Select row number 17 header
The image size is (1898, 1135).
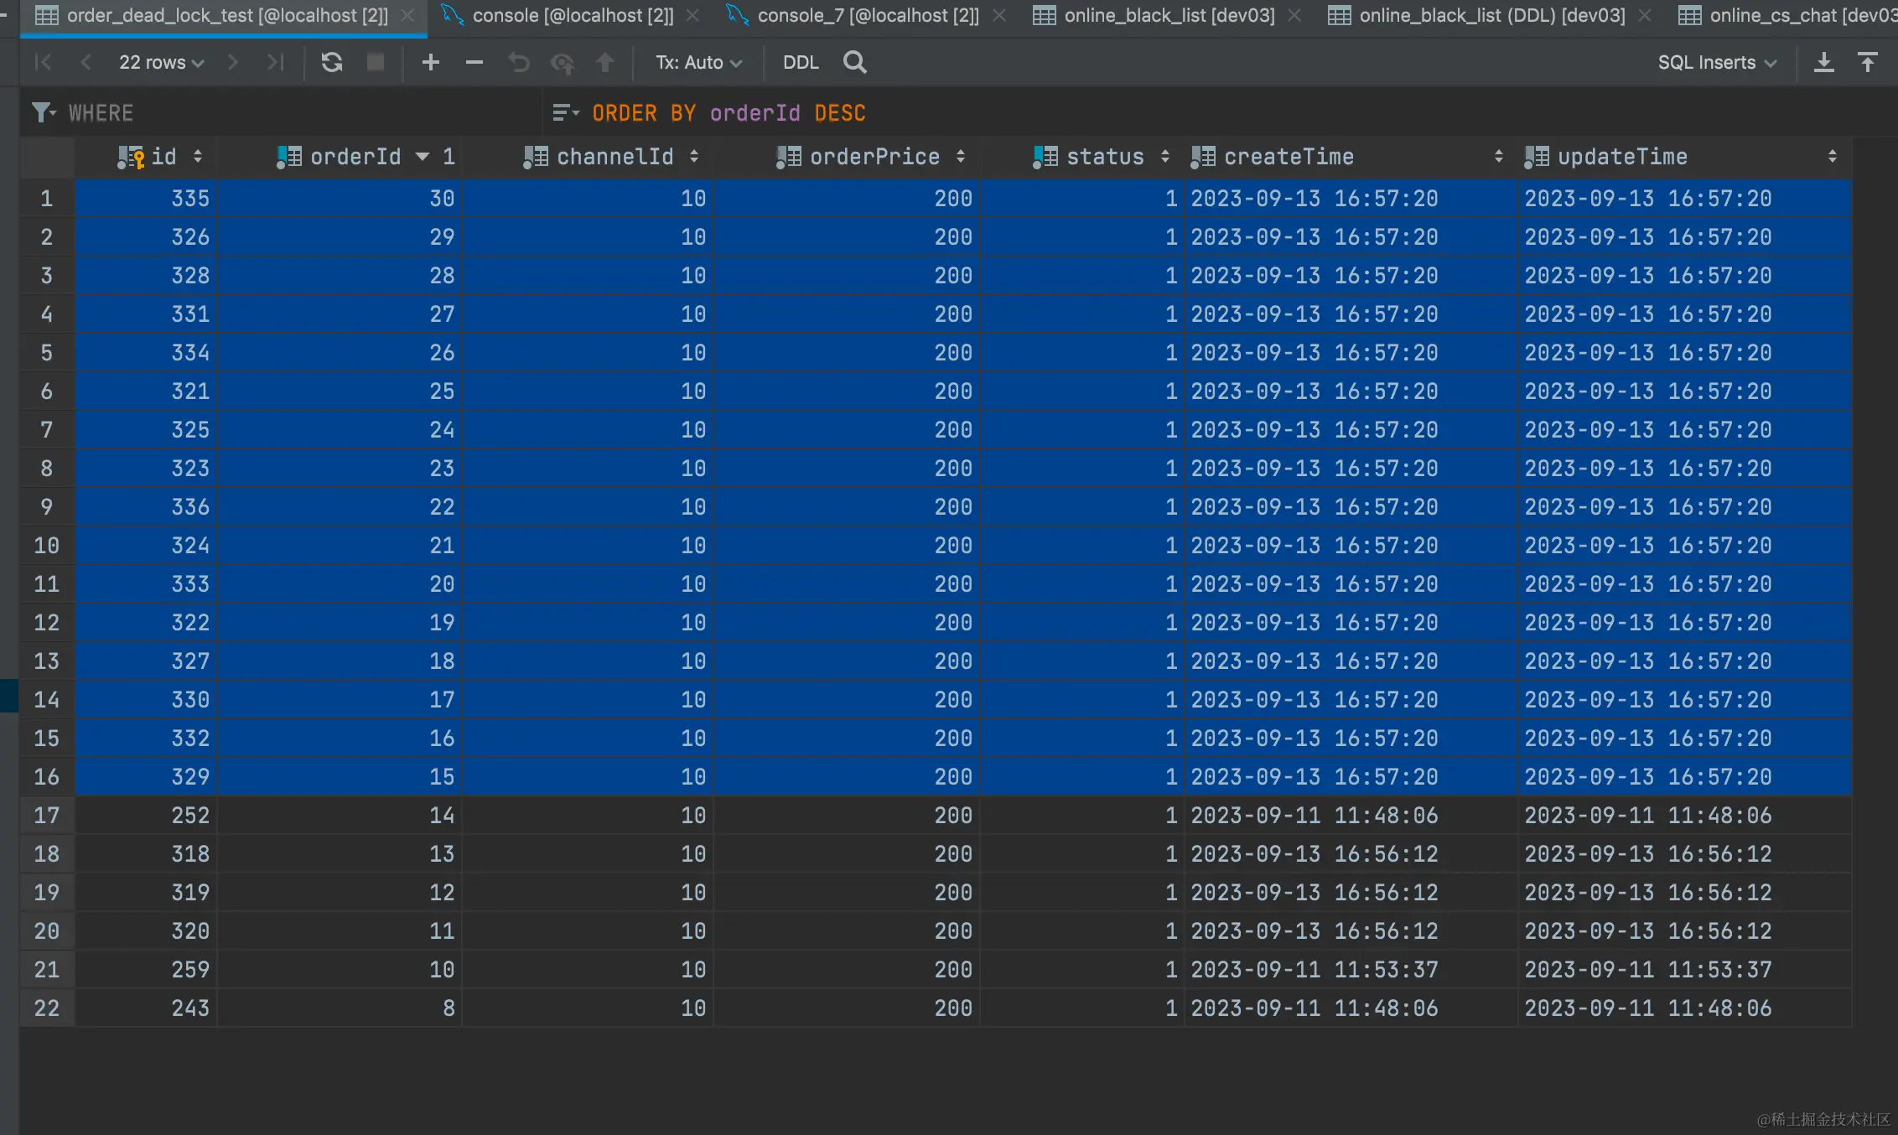(x=47, y=816)
